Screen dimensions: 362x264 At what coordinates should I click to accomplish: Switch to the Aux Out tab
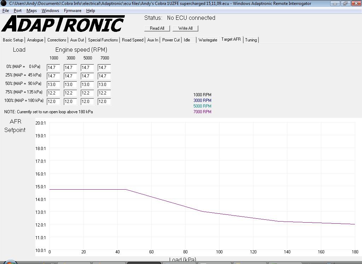point(77,40)
